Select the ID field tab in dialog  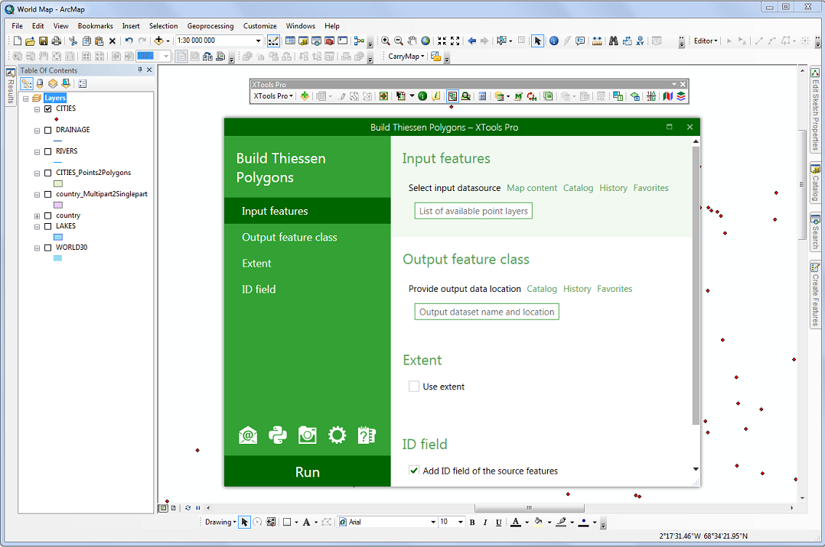[308, 289]
